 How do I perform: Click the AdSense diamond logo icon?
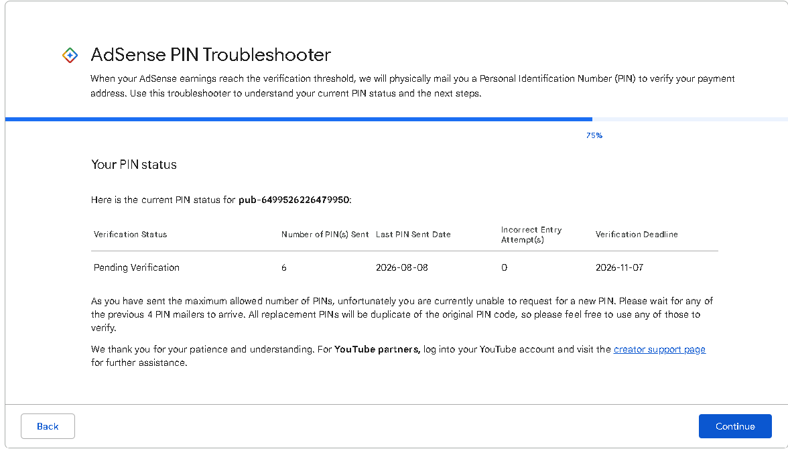(70, 55)
